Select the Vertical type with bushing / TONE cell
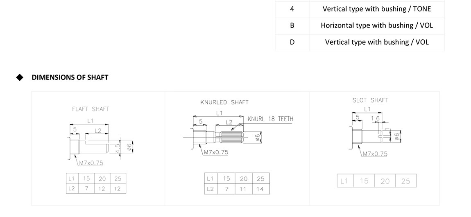This screenshot has width=471, height=217. pos(377,9)
